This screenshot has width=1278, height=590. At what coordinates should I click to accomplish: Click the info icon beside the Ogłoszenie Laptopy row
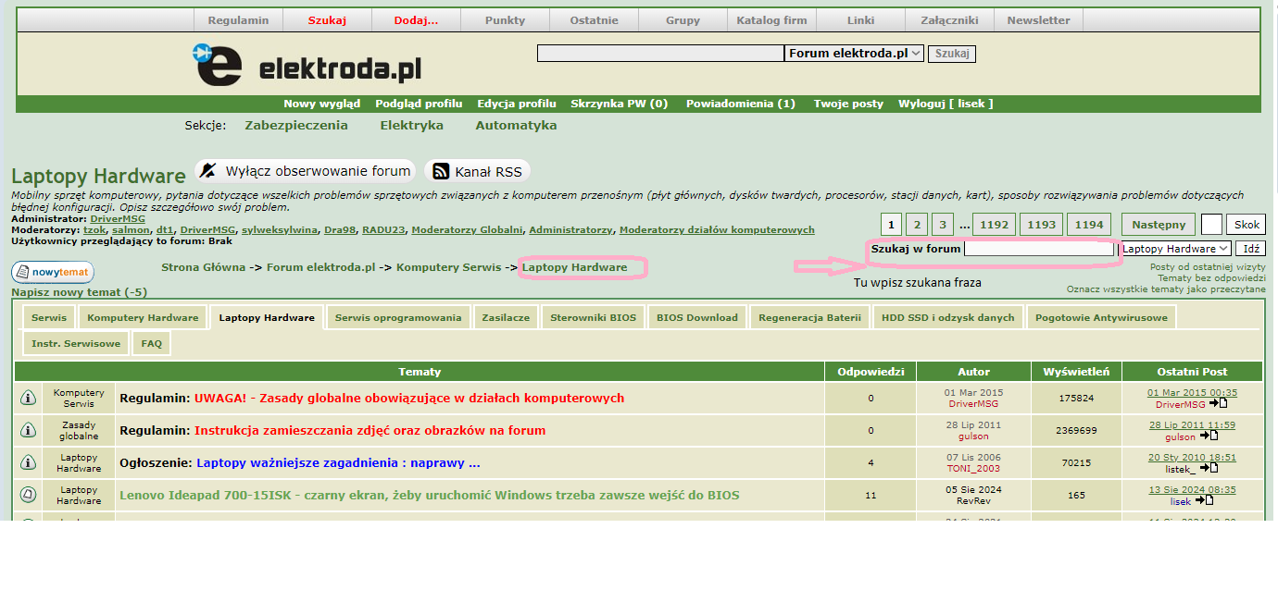(x=28, y=463)
